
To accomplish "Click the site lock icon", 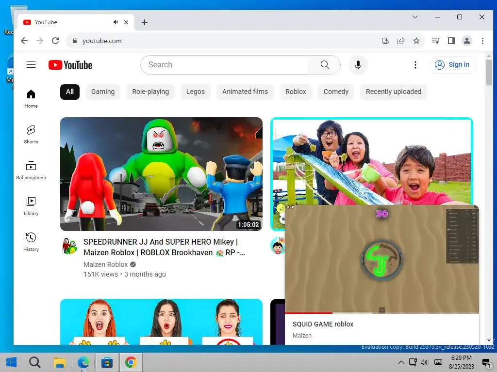I will coord(75,41).
